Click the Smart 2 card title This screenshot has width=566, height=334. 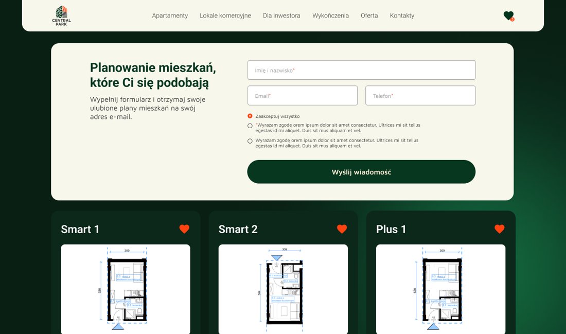(x=238, y=230)
